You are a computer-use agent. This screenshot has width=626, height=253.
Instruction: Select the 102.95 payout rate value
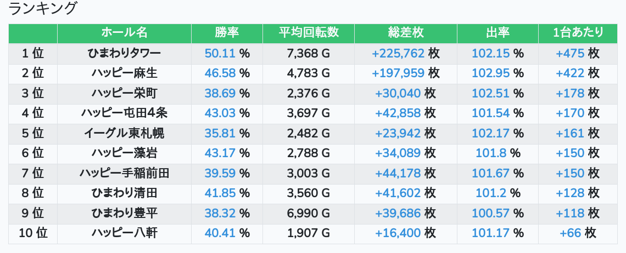pos(490,73)
